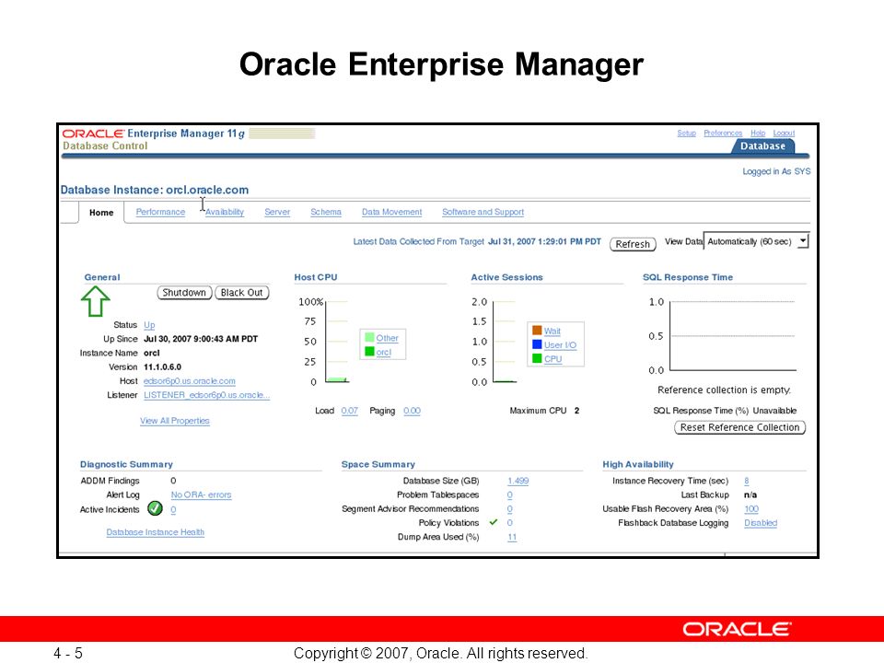Click the Dump Area Used 11 link
The width and height of the screenshot is (884, 663).
point(512,537)
